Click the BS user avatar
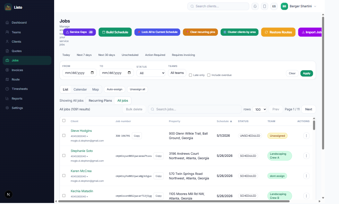 pyautogui.click(x=284, y=6)
